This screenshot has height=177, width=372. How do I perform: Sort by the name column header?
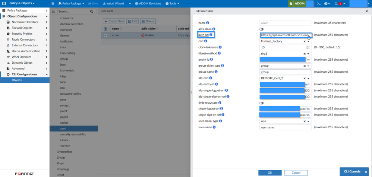click(117, 29)
